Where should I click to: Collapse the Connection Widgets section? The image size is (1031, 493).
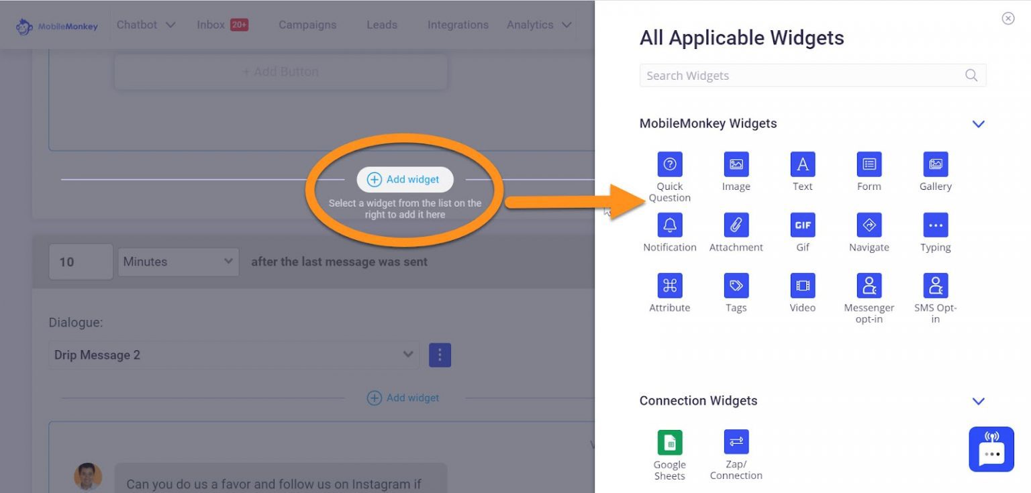tap(978, 401)
